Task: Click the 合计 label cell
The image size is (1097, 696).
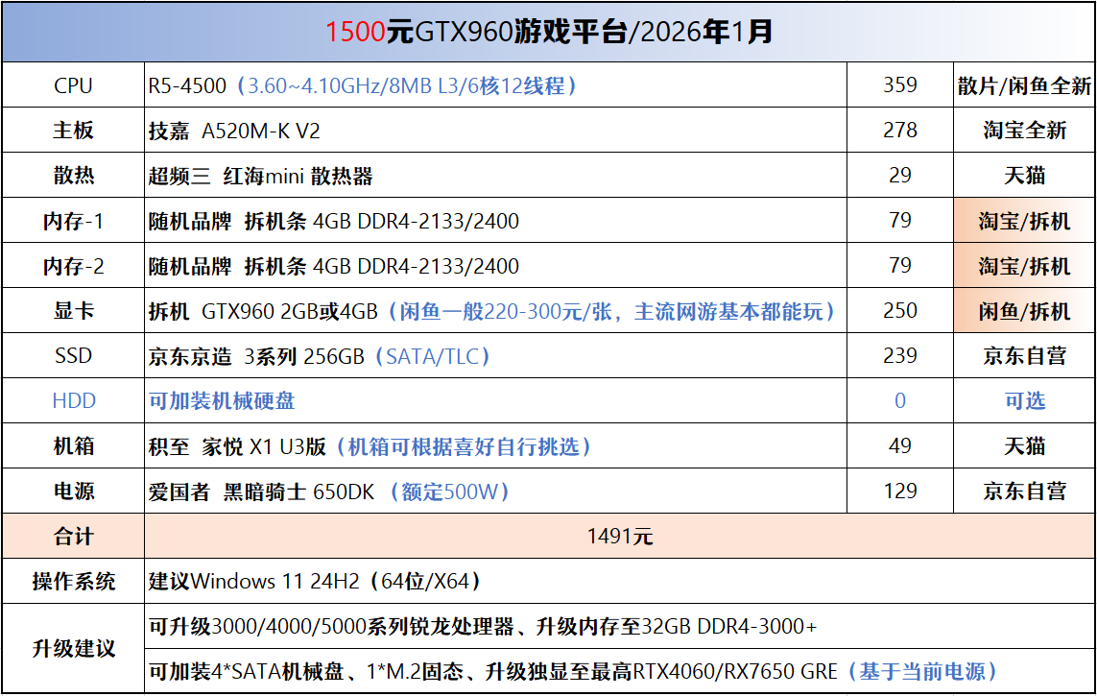Action: pyautogui.click(x=74, y=536)
